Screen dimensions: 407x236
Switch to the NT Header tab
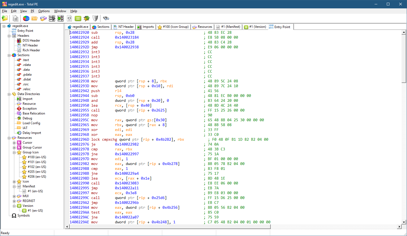[x=124, y=27]
